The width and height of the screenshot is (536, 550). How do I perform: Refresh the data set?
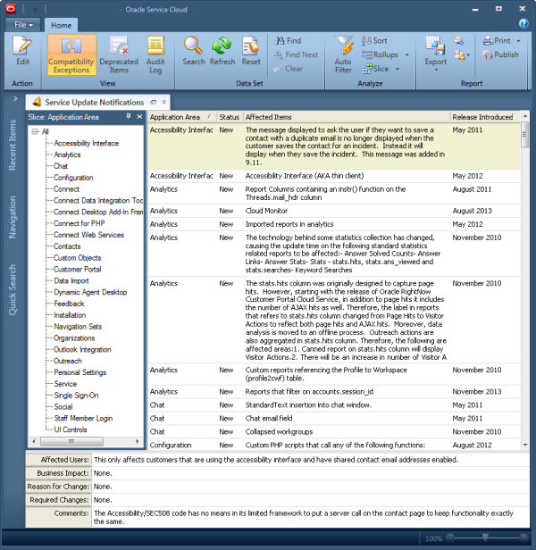(222, 51)
